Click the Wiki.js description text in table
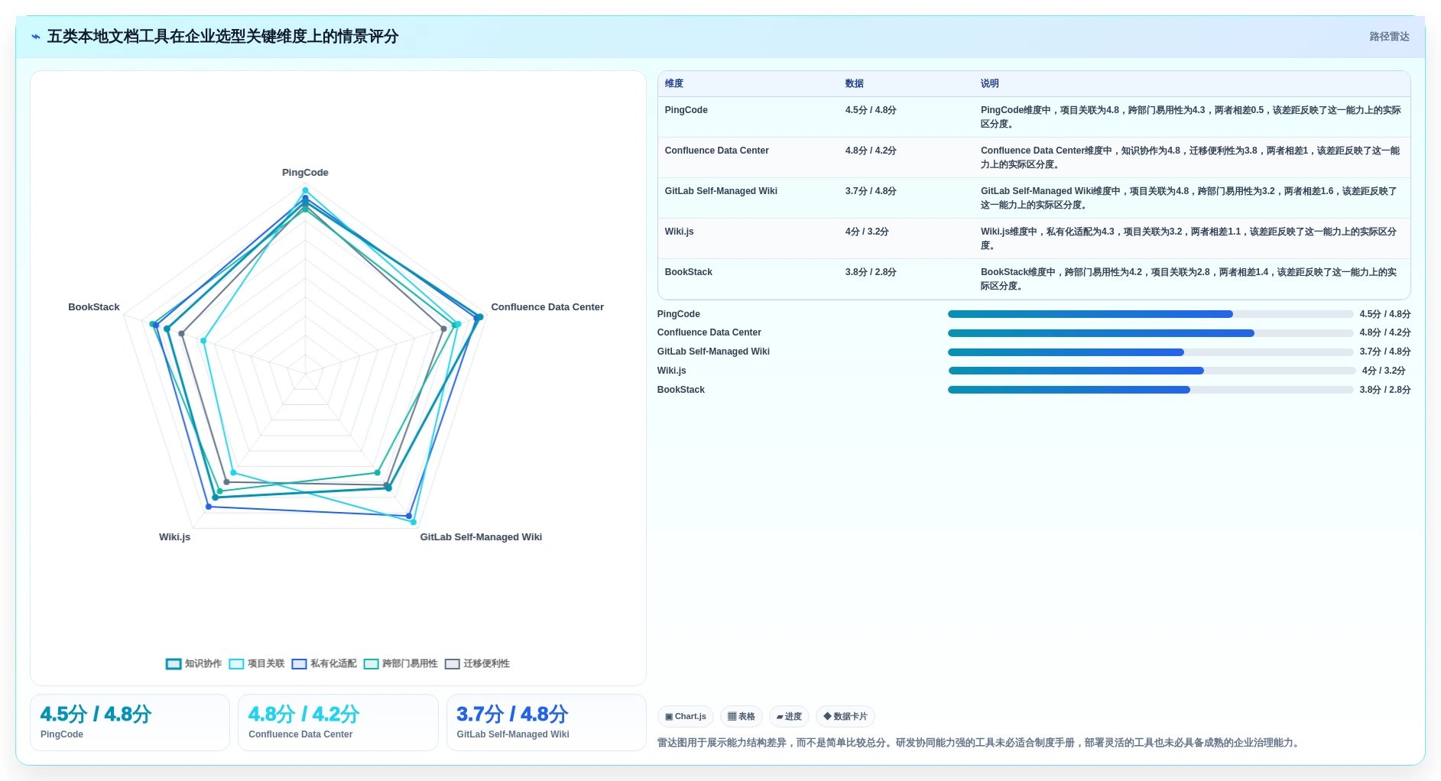 click(1189, 238)
